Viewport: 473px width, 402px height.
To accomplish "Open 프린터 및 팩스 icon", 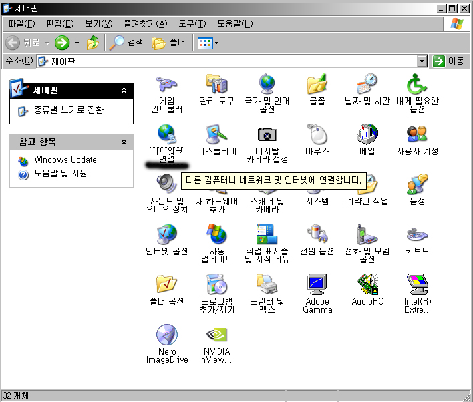I will coord(267,284).
